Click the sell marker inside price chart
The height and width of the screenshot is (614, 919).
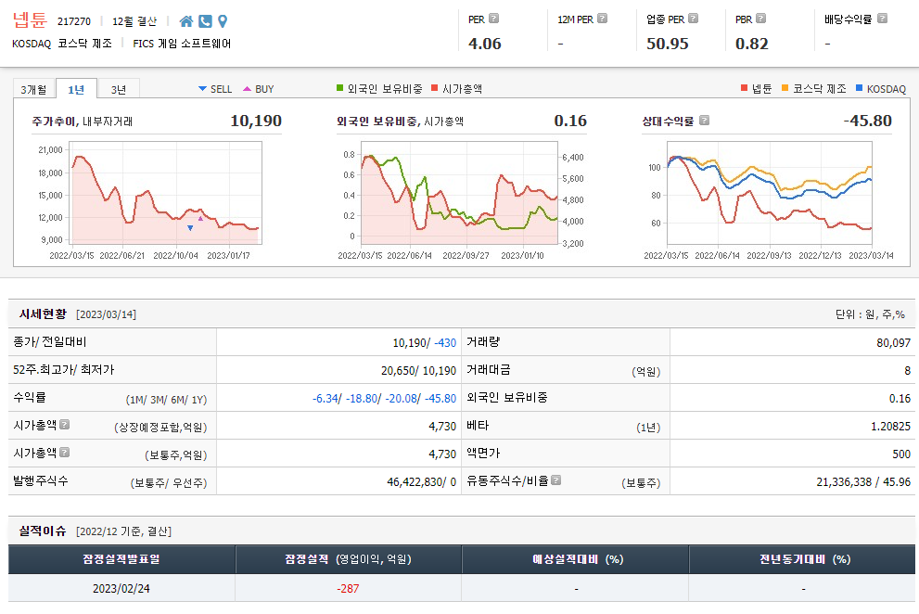pos(190,228)
